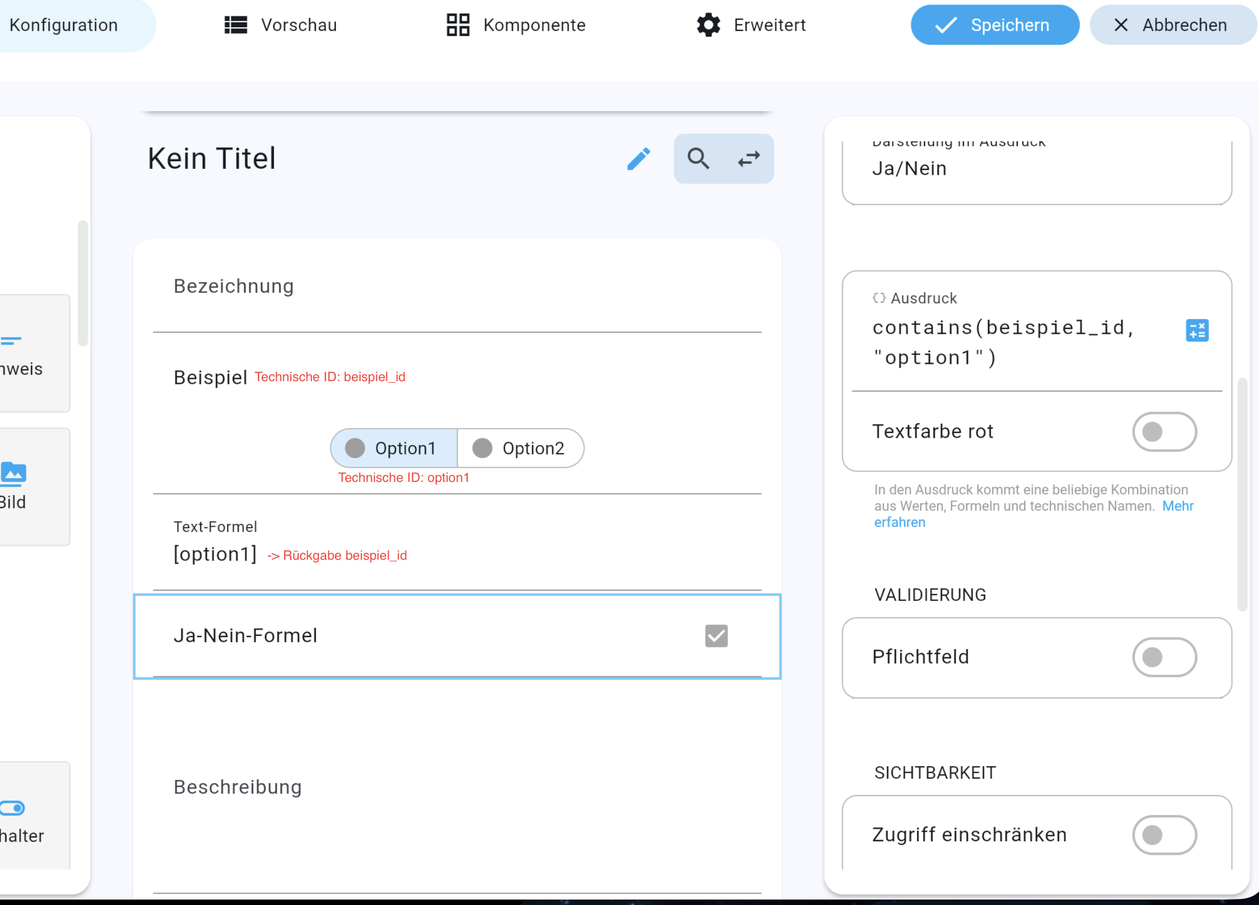This screenshot has height=905, width=1259.
Task: Select the Bild image component icon
Action: pos(13,473)
